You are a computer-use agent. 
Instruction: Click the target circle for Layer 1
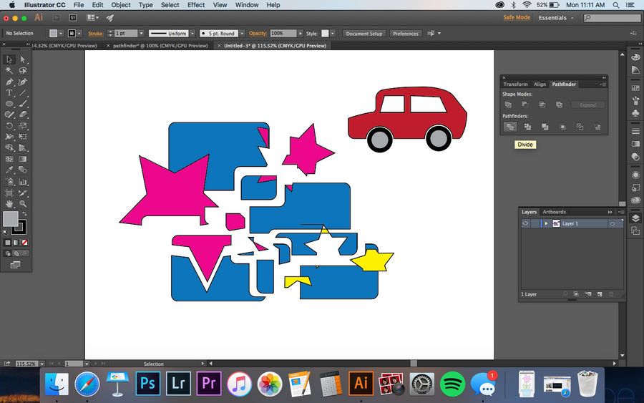click(x=613, y=224)
